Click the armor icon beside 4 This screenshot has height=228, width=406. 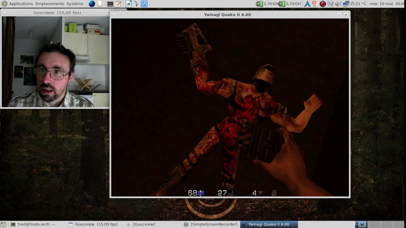(260, 193)
